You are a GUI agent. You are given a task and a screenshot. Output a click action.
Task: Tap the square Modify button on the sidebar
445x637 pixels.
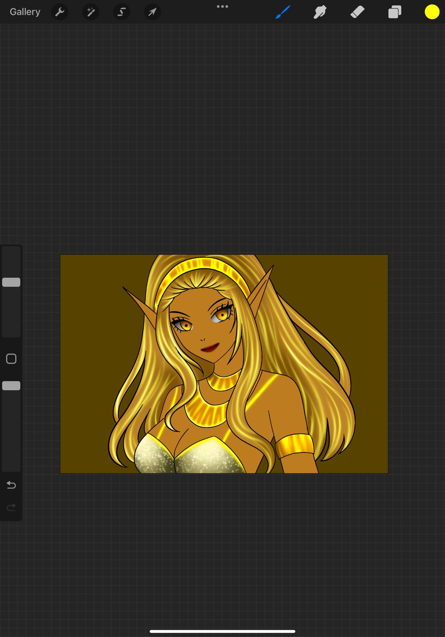pos(11,359)
